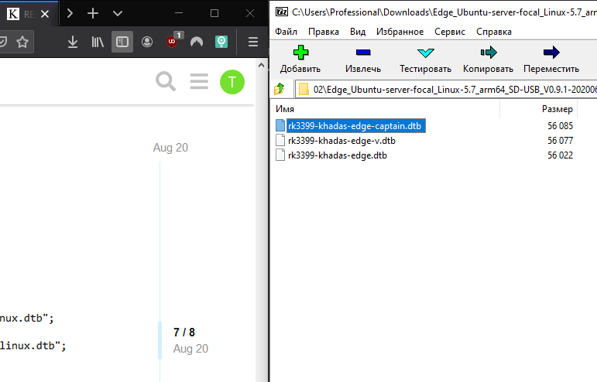The image size is (597, 382).
Task: Open the Firefox library icon
Action: (x=98, y=42)
